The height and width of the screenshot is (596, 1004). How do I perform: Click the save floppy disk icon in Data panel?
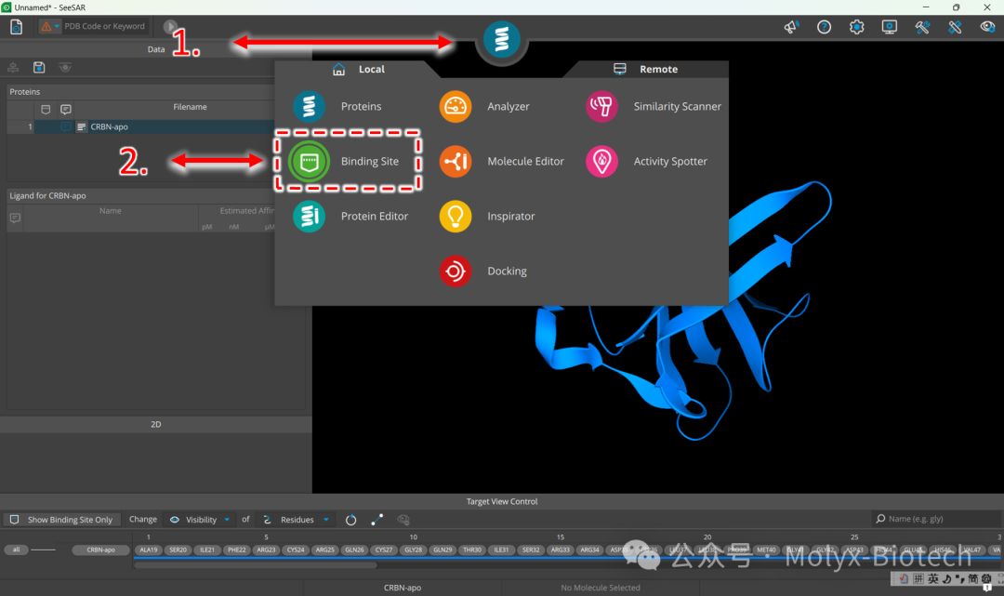click(39, 67)
